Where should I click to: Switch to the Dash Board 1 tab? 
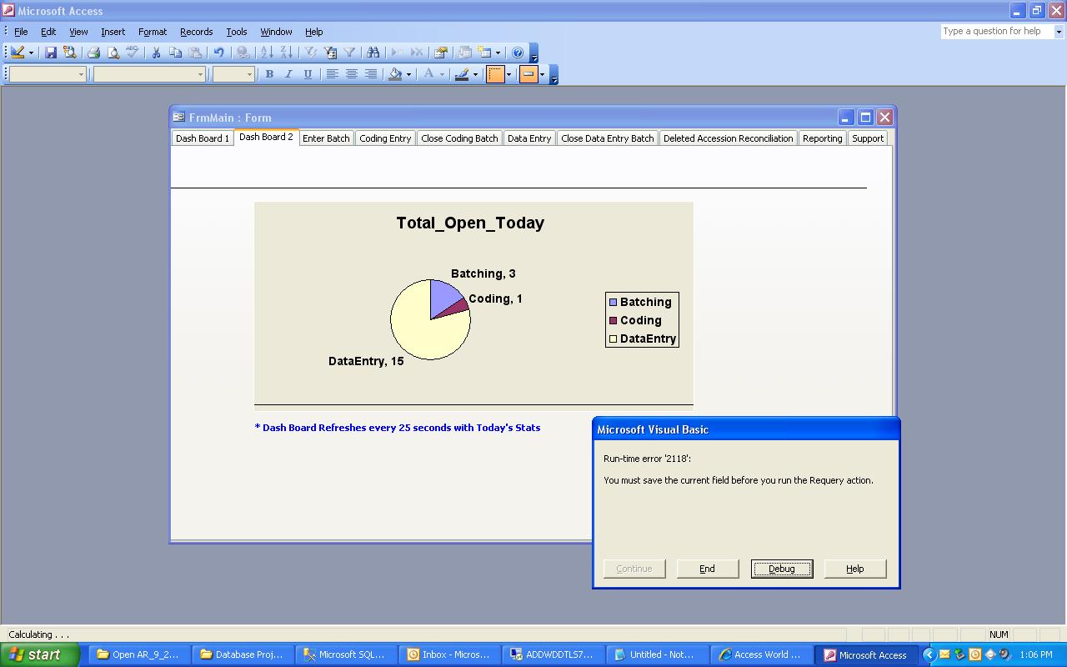[203, 138]
